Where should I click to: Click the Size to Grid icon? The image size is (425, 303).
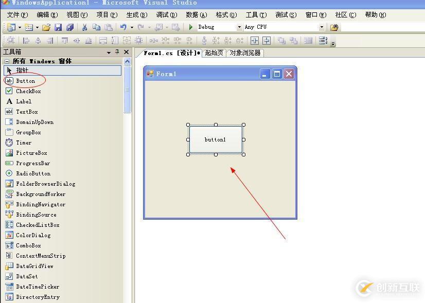(x=139, y=41)
